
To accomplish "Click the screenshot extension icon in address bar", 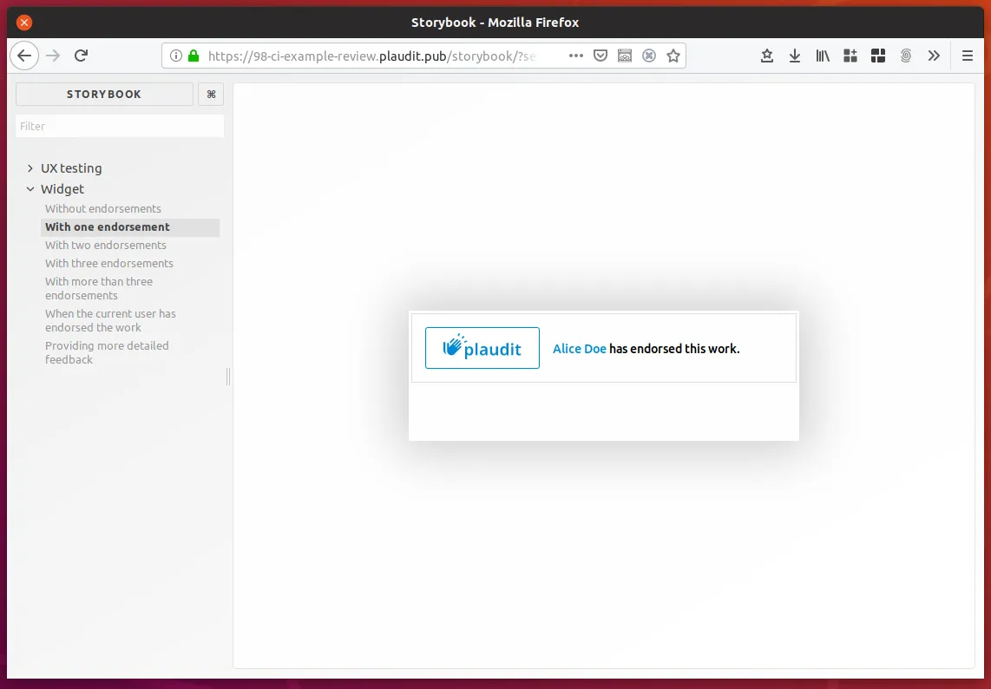I will click(x=625, y=56).
